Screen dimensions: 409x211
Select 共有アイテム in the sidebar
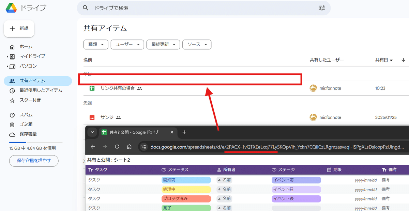38,81
